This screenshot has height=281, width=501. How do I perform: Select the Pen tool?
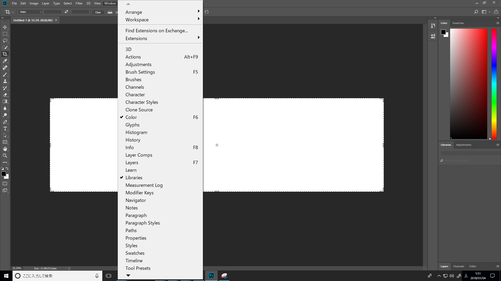[5, 122]
